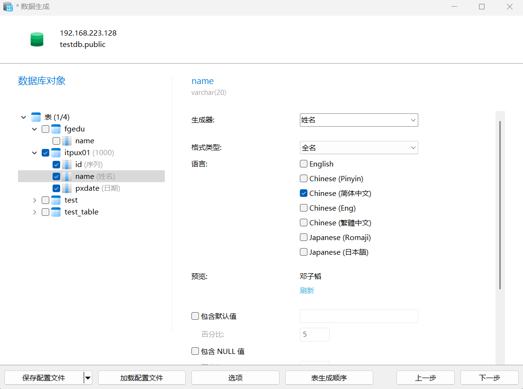Screen dimensions: 523x389
Task: Click the 百分比 input field
Action: [315, 334]
